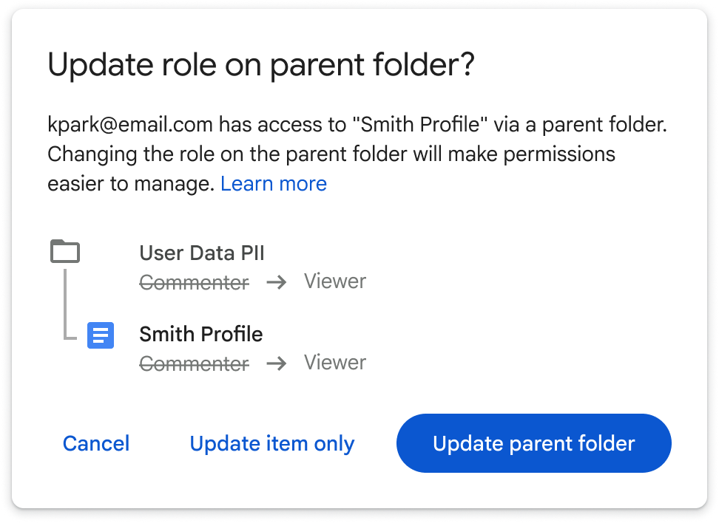The image size is (719, 523).
Task: Click the arrow icon under Smith Profile
Action: (277, 363)
